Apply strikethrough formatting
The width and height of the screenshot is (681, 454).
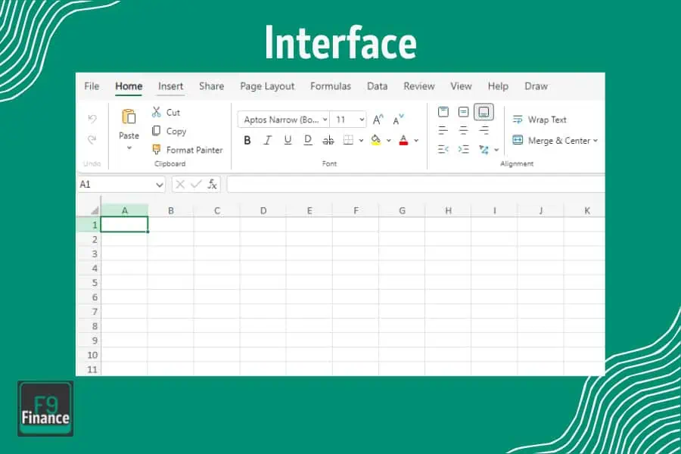click(328, 140)
